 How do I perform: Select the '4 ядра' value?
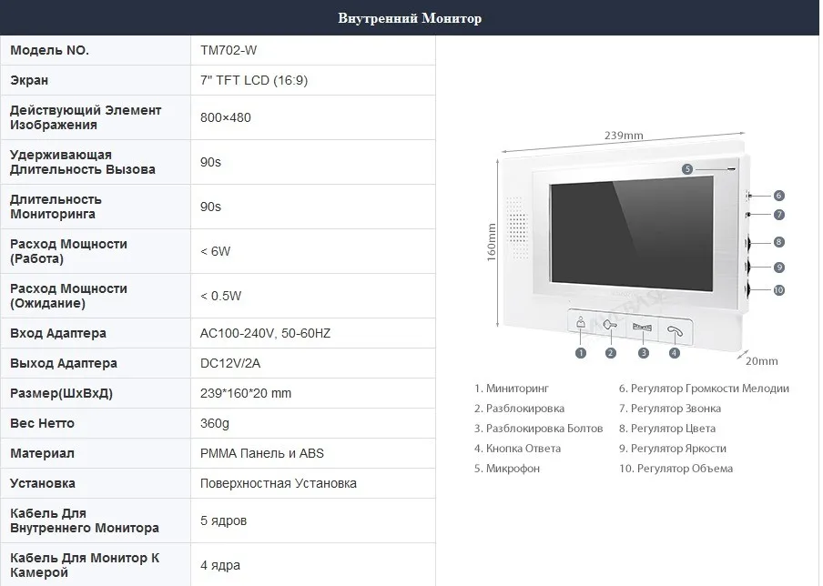point(220,565)
